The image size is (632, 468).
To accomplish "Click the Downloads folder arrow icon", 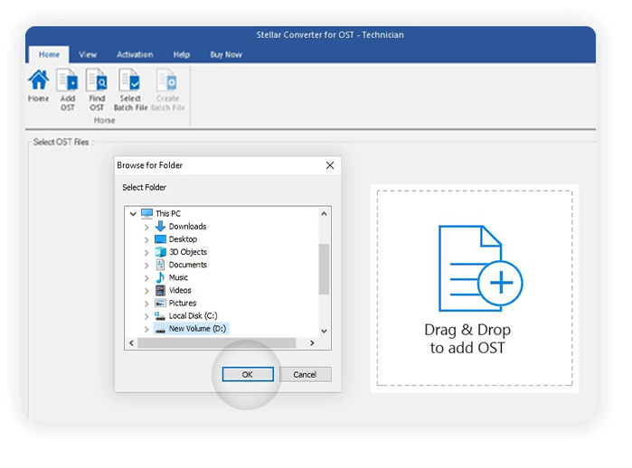I will pyautogui.click(x=160, y=227).
